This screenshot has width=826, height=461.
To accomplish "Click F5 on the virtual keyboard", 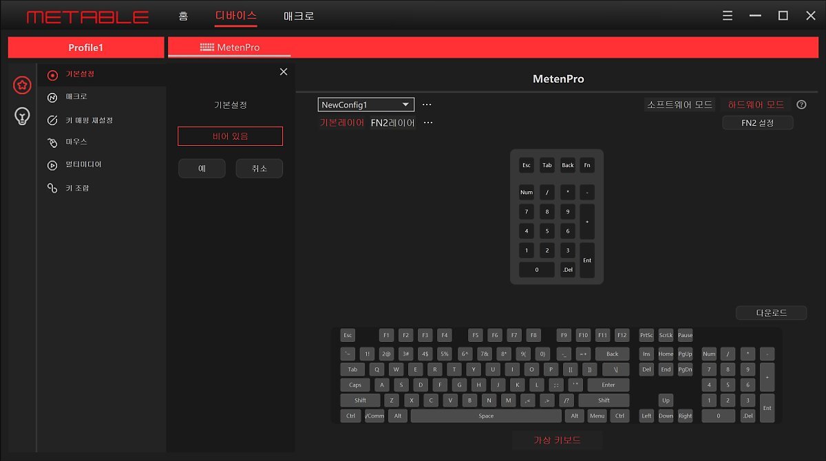I will click(476, 336).
